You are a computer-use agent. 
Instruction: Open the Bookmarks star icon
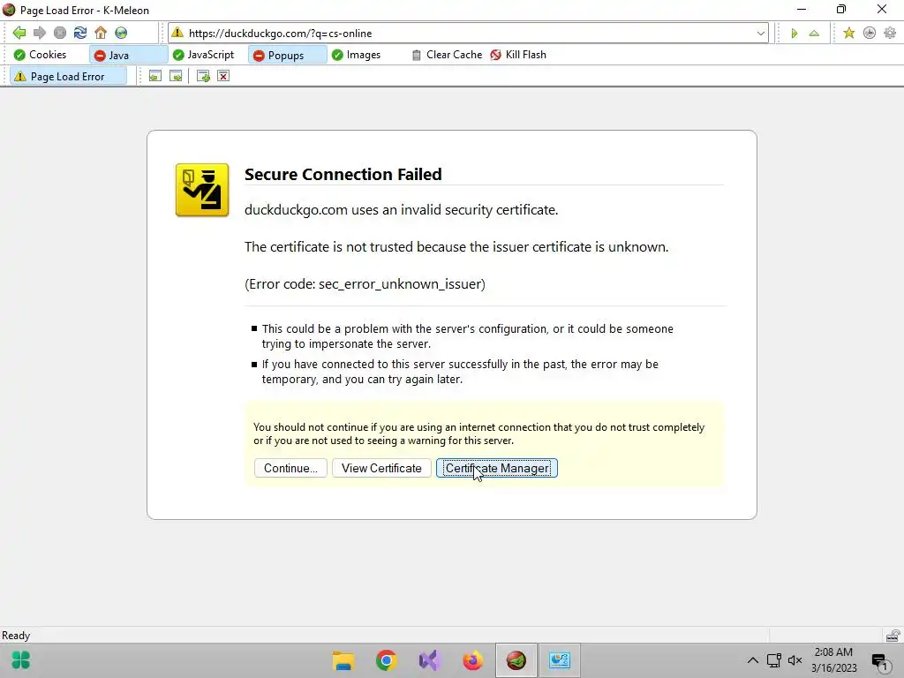848,33
